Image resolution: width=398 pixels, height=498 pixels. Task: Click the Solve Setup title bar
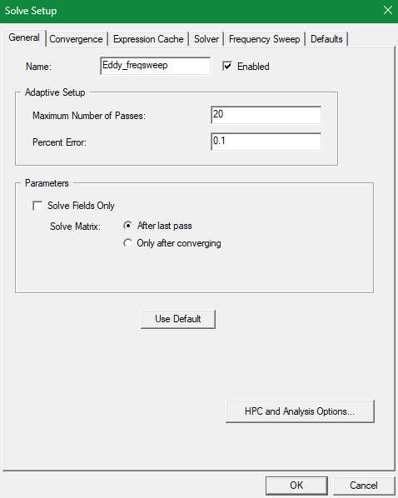point(191,11)
